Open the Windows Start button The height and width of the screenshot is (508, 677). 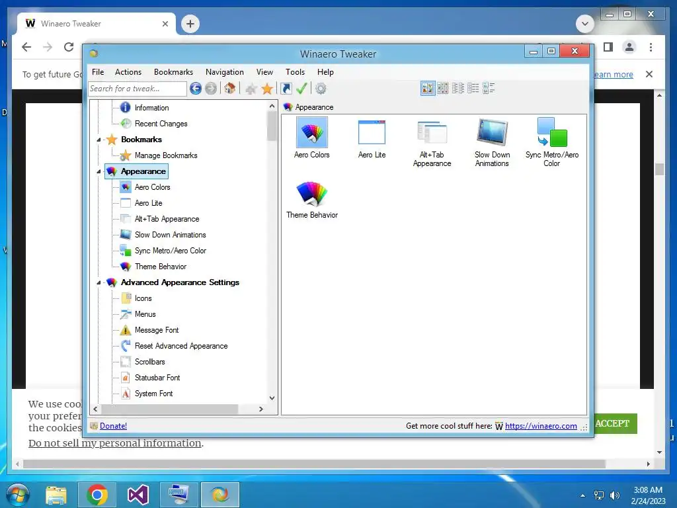[18, 495]
